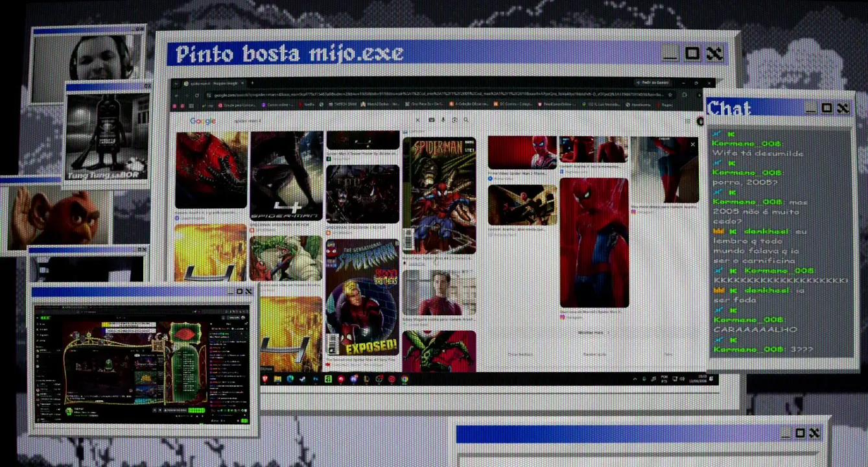Viewport: 868px width, 467px height.
Task: Click the Kick logo in small stream window
Action: coord(45,318)
